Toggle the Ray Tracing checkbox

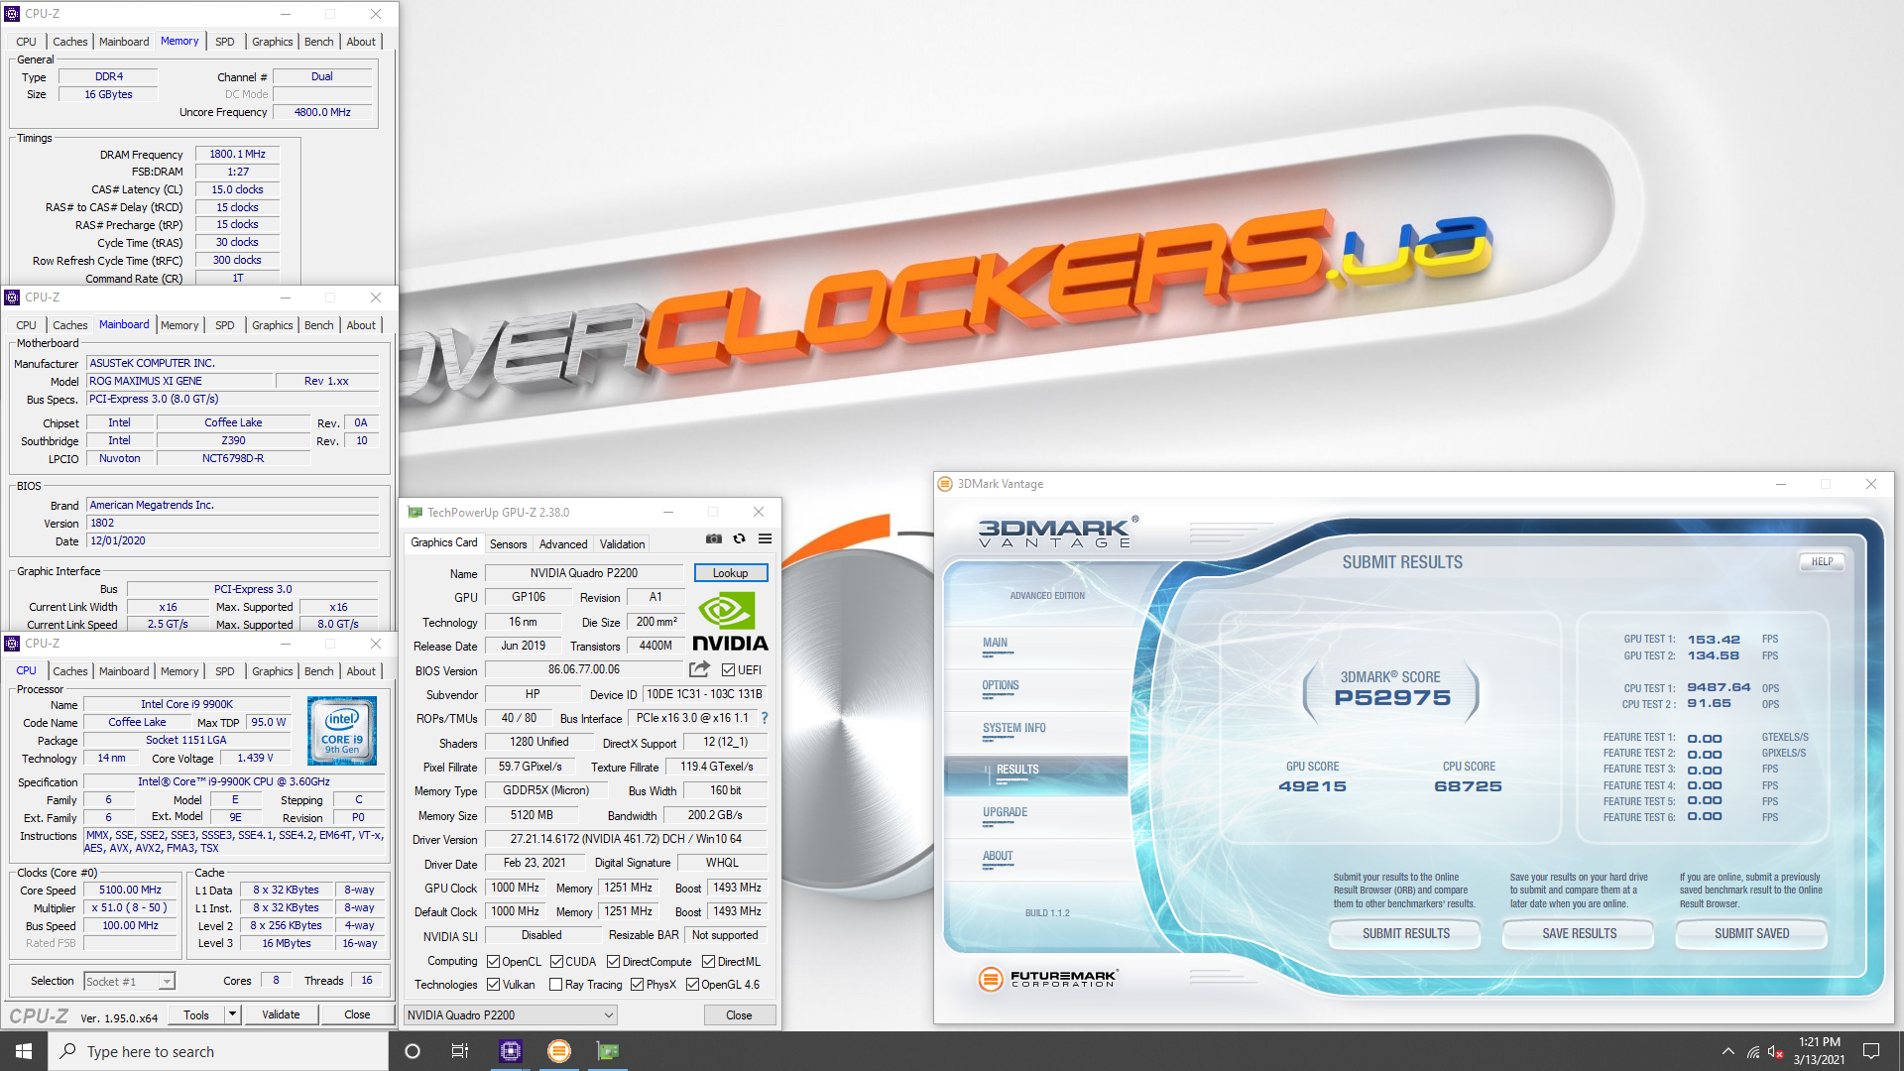click(556, 985)
